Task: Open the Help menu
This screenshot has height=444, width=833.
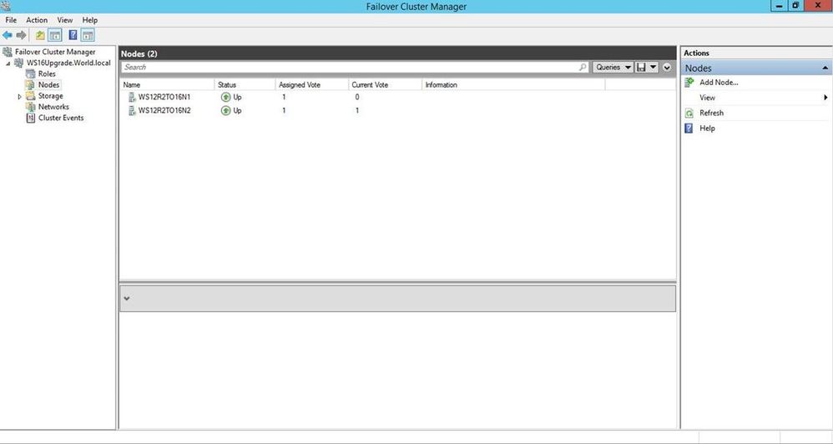Action: click(90, 20)
